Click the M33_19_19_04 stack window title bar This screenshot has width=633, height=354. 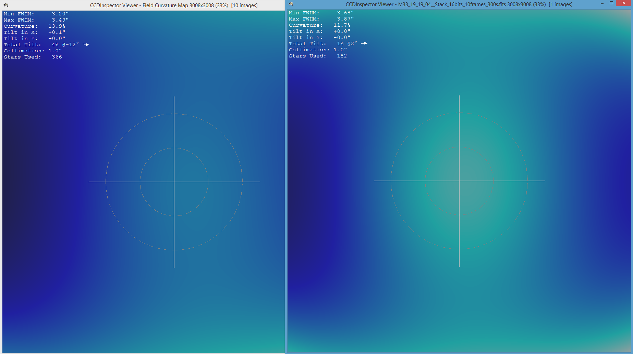[459, 4]
